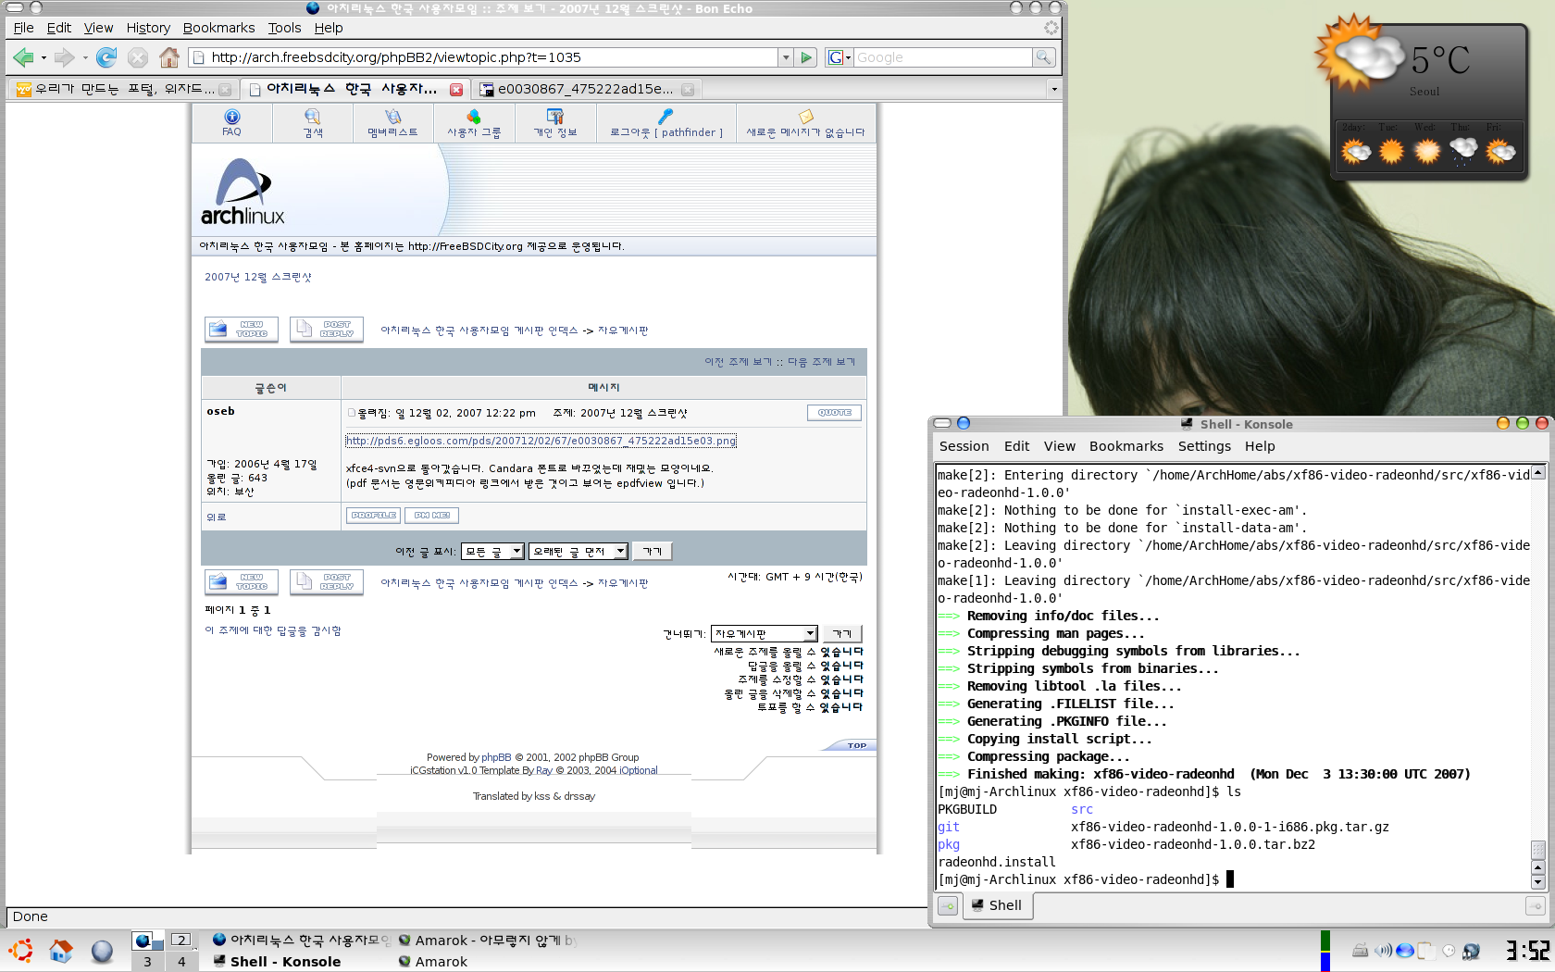Click the '가기' button beside the sort dropdown

click(x=653, y=552)
